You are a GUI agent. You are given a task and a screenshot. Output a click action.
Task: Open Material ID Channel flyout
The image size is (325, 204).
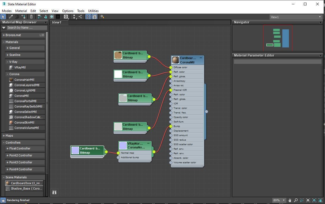click(x=66, y=17)
